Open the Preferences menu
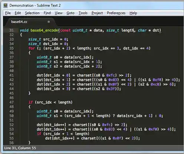 click(116, 13)
